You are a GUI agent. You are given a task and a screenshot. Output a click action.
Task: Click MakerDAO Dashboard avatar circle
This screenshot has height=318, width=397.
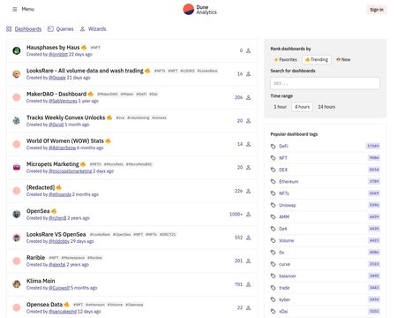tap(17, 97)
